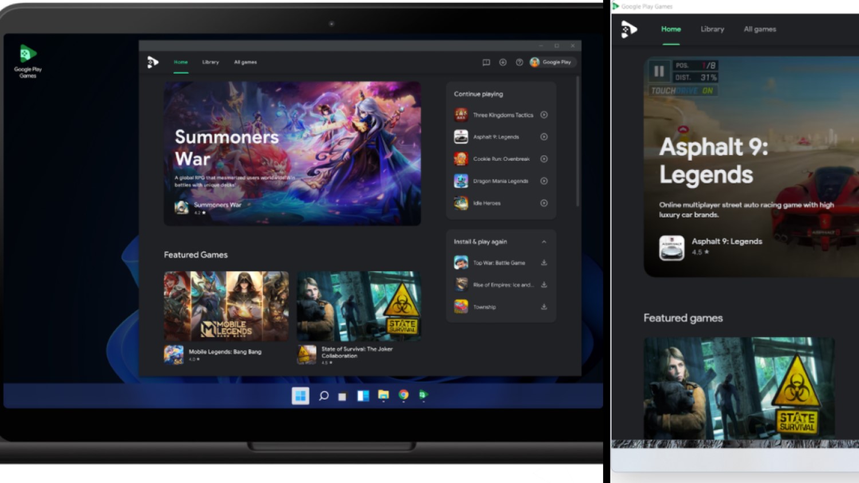859x483 pixels.
Task: Collapse the Install & play again section
Action: tap(544, 241)
